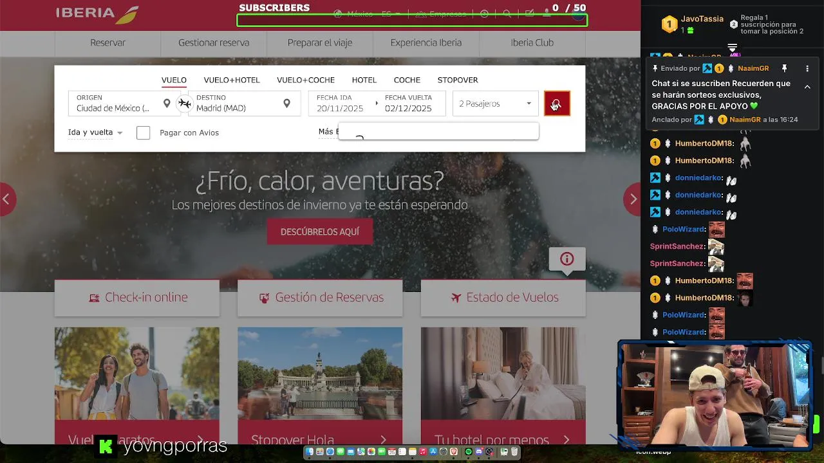Open the México ES language selector
Viewport: 824px width, 463px height.
(368, 14)
